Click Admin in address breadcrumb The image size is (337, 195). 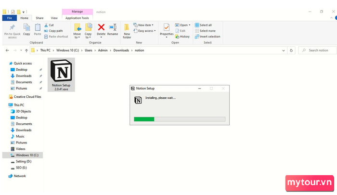(x=103, y=50)
